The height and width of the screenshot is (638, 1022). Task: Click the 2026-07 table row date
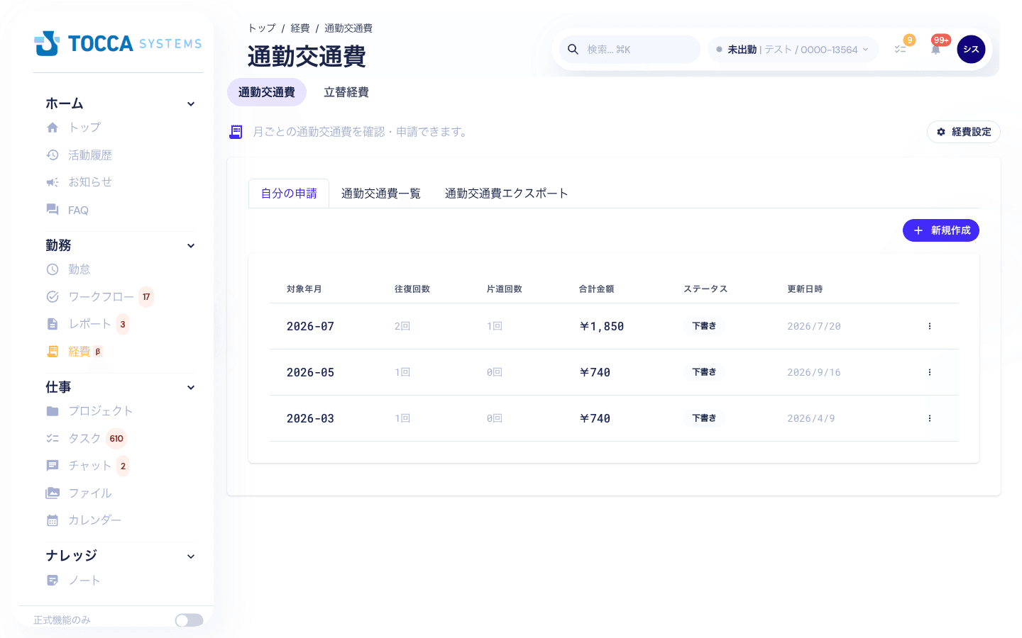pyautogui.click(x=310, y=327)
